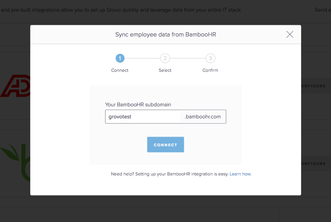Click the ADP logo behind the dialog
The height and width of the screenshot is (222, 331).
click(x=16, y=86)
